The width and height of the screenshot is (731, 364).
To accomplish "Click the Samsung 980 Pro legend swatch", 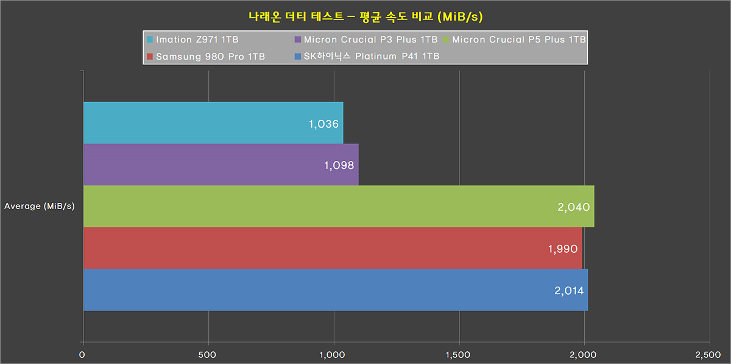I will coord(150,57).
